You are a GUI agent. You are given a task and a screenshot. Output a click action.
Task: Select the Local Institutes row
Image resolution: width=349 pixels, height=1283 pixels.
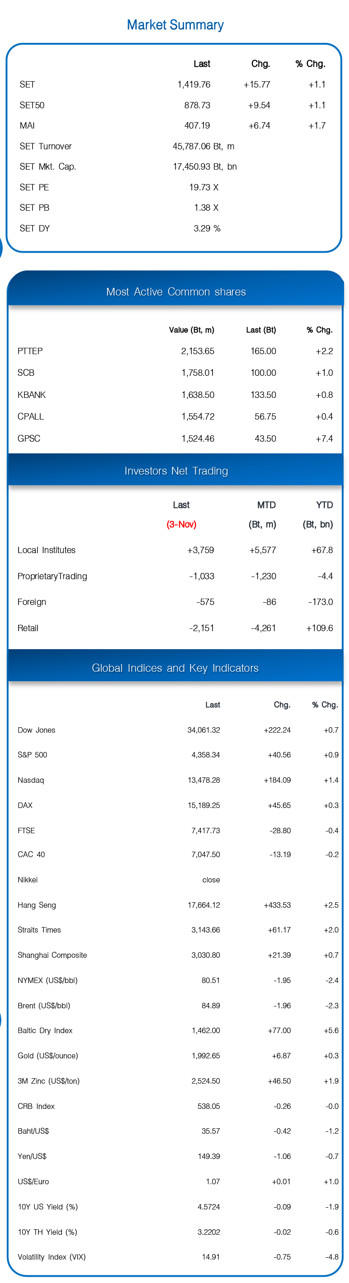pyautogui.click(x=175, y=550)
